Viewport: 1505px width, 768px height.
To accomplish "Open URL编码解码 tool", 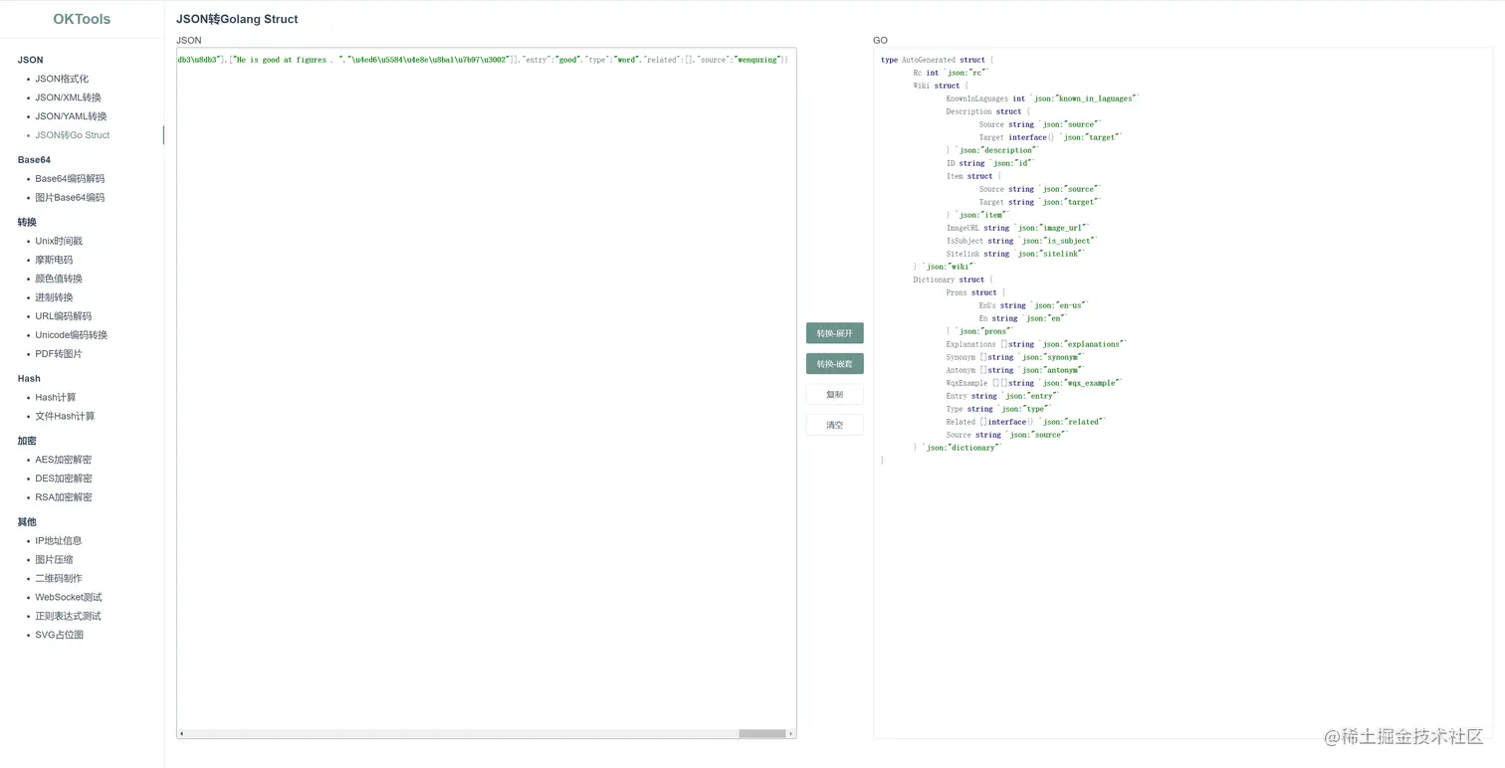I will coord(64,316).
